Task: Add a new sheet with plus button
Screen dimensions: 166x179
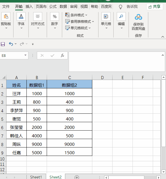Action: point(77,177)
